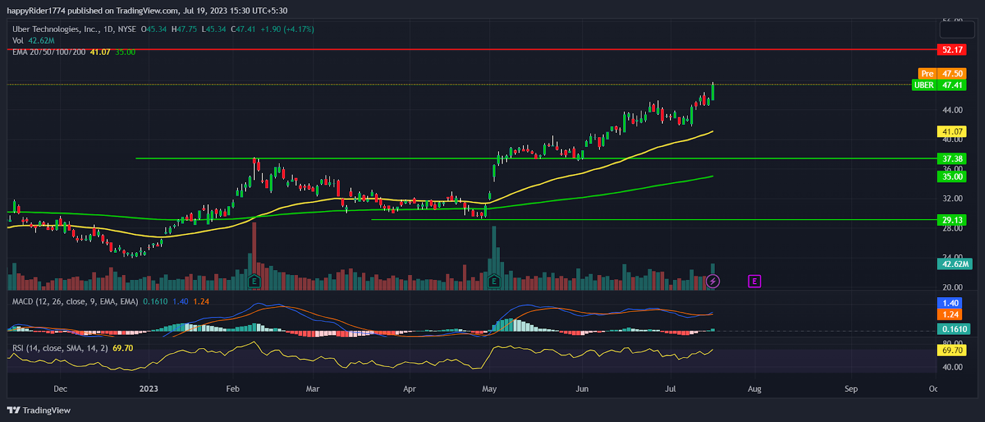Image resolution: width=985 pixels, height=422 pixels.
Task: Click the Jul label on time axis
Action: click(x=670, y=389)
